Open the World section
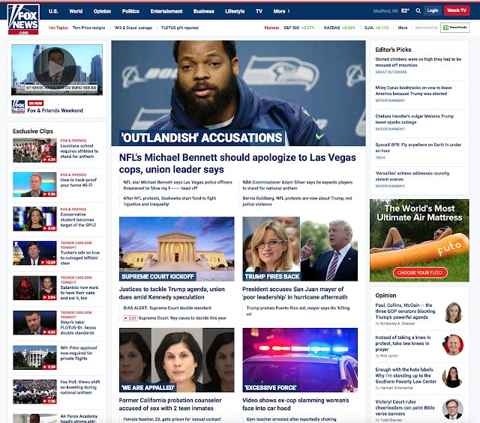 coord(76,11)
